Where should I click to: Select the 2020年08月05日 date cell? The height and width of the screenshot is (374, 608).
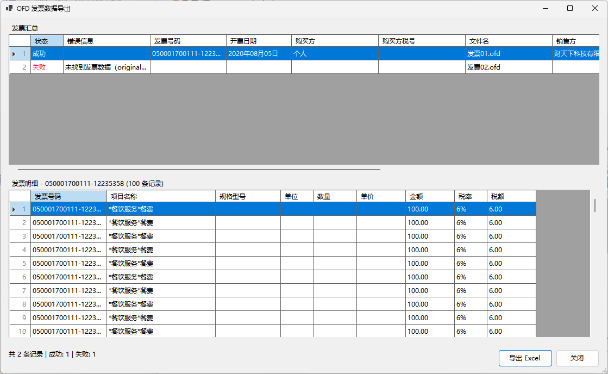(259, 53)
